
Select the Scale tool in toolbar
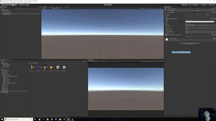(x=10, y=5)
